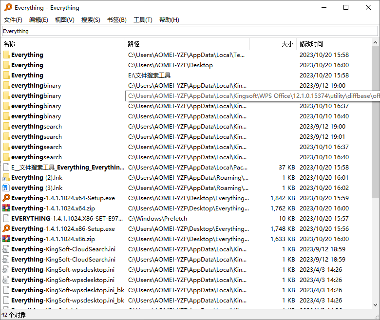This screenshot has height=320, width=380.
Task: Click file icon of EVERYTHING-1.4.1.1024.X86-SET prefetch entry
Action: pyautogui.click(x=6, y=219)
